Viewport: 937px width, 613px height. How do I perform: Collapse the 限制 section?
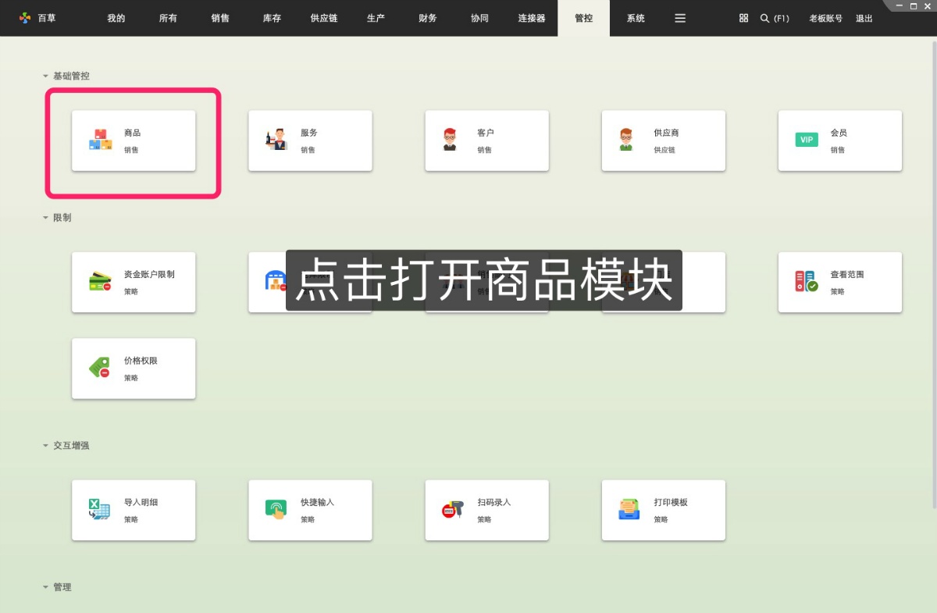click(x=45, y=217)
